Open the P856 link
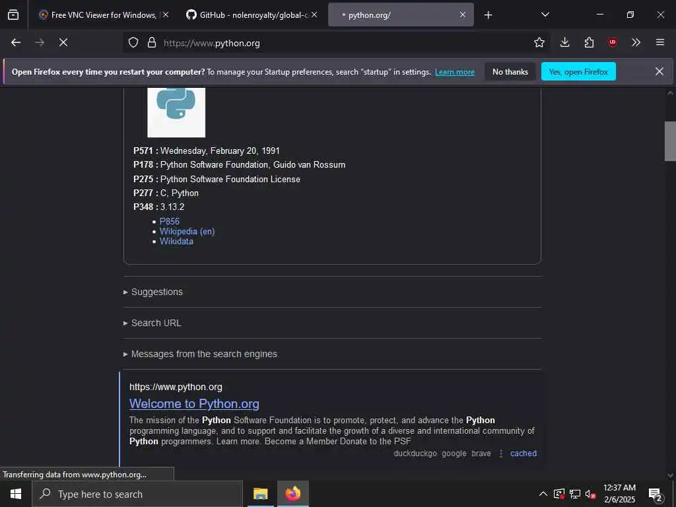 click(170, 221)
